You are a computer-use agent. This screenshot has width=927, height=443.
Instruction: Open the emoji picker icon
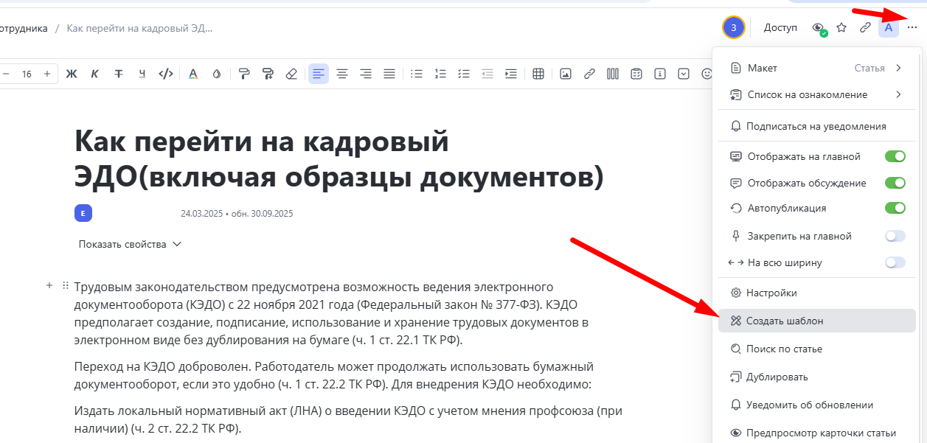[706, 73]
